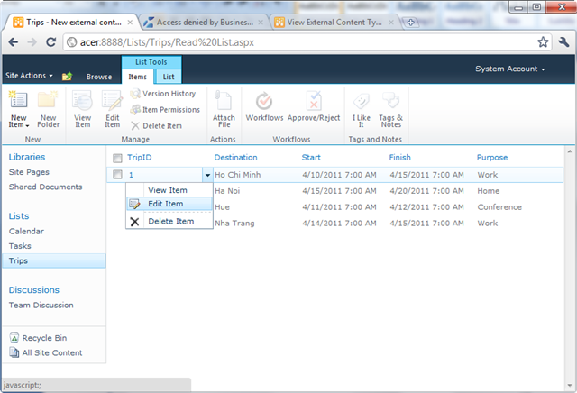Choose View Item from the context menu
577x393 pixels.
pyautogui.click(x=169, y=190)
